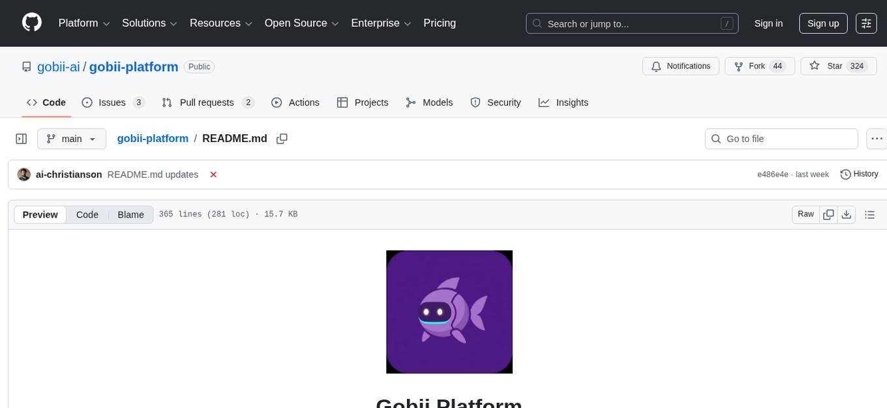Expand the Resources navigation menu
The image size is (887, 408).
tap(220, 23)
